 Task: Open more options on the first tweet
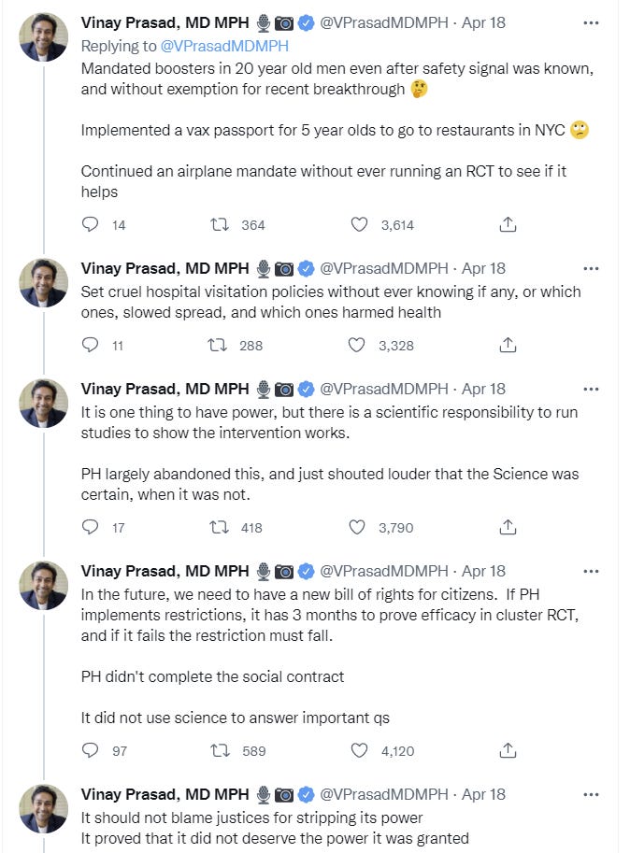click(x=591, y=21)
